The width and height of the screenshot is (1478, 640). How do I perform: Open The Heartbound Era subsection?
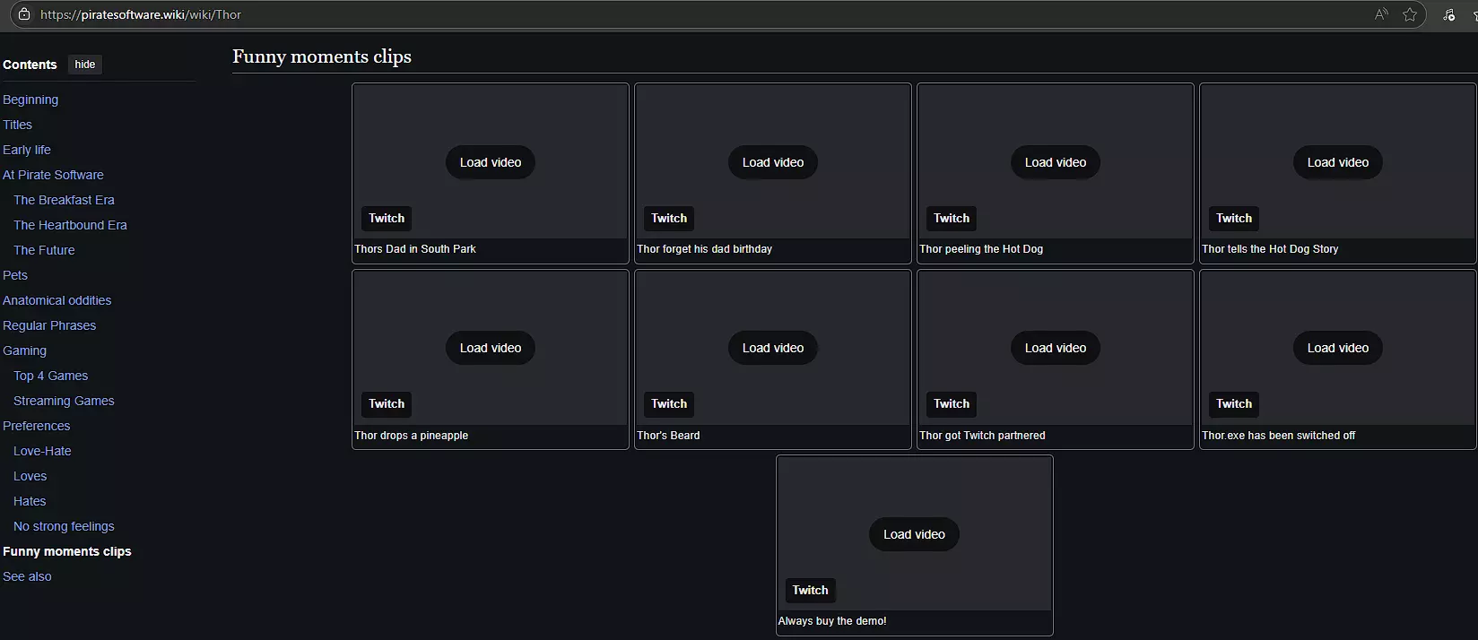(x=70, y=225)
